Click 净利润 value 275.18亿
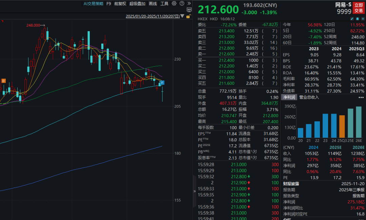Screen dimensions: 366x220 [x=356, y=202]
